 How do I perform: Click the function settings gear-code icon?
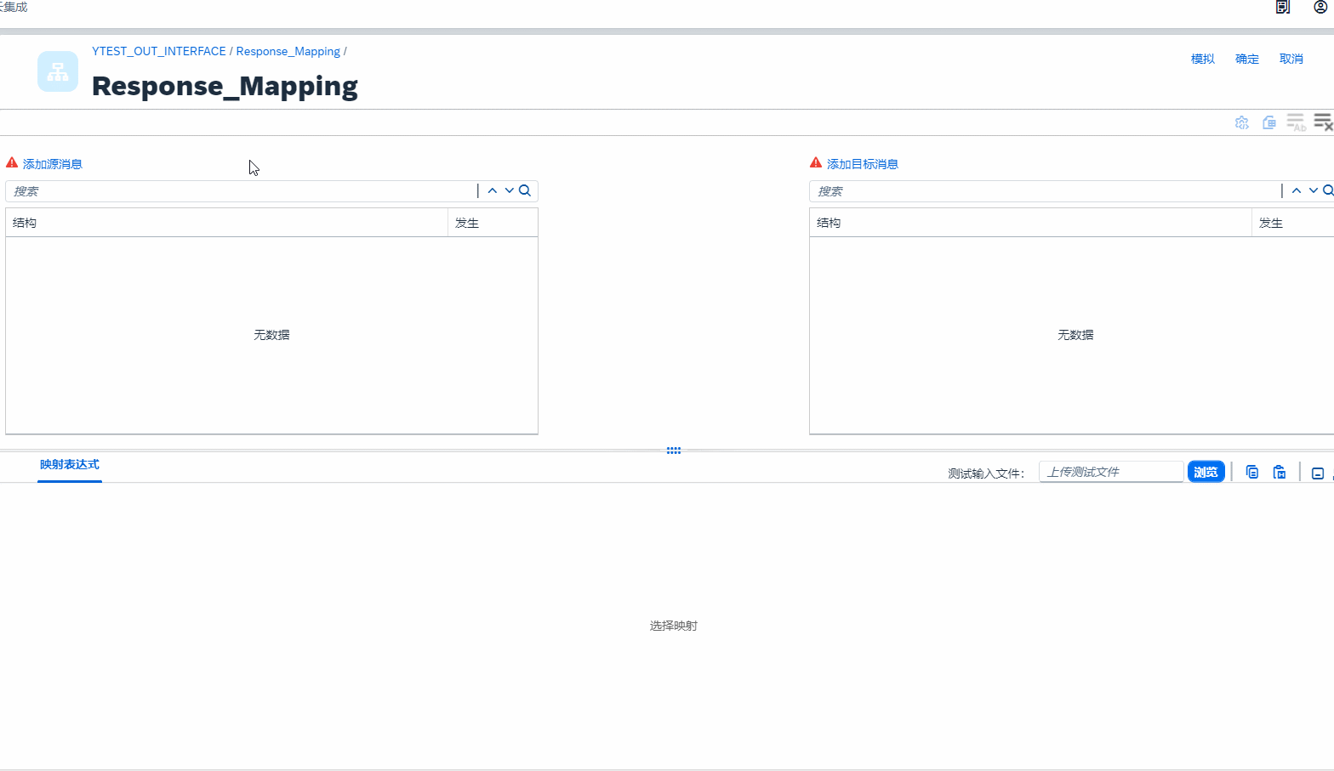(1241, 122)
